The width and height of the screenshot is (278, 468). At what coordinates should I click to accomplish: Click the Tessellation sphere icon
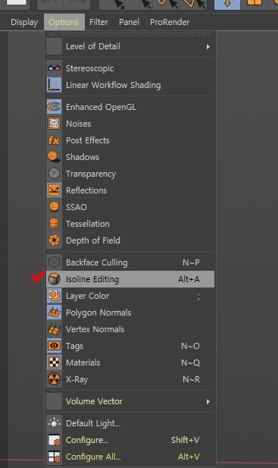click(54, 224)
